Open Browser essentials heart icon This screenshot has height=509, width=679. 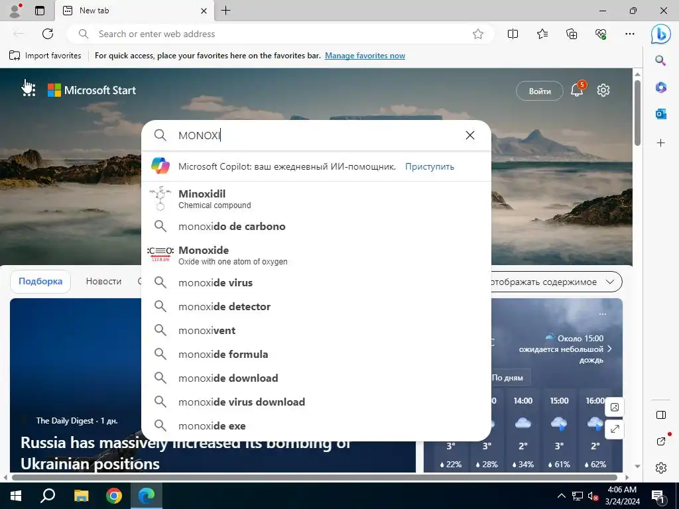click(x=601, y=34)
